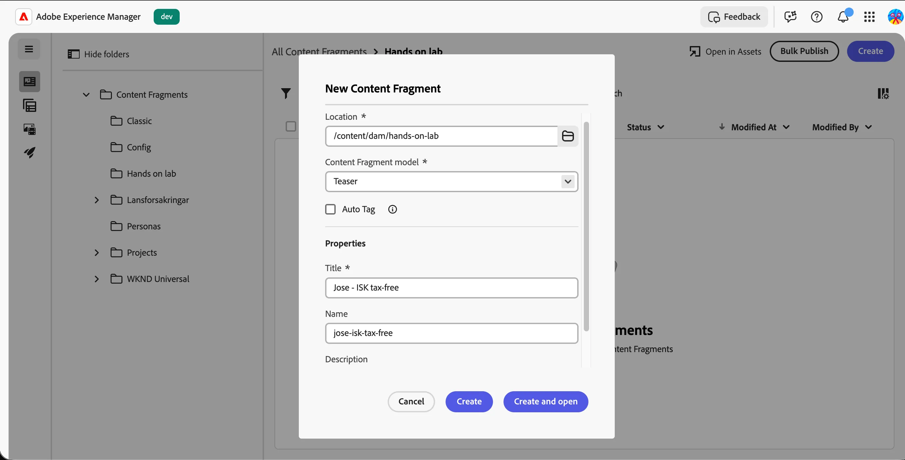
Task: Open column settings icon
Action: click(x=883, y=93)
